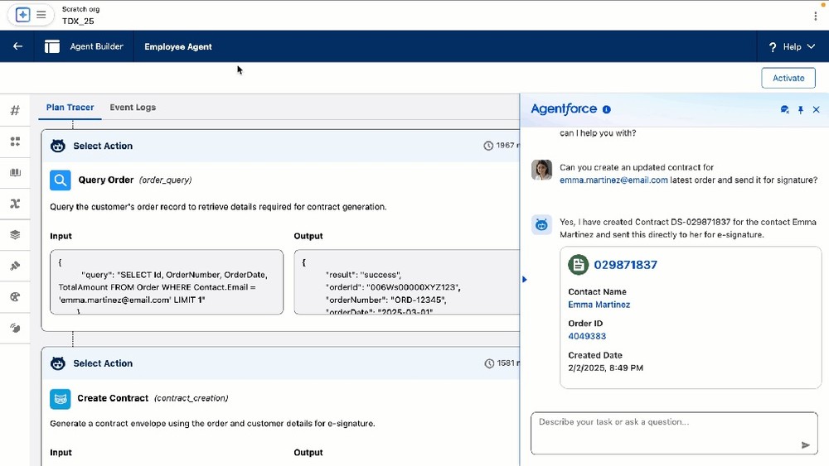Select the variable x icon in sidebar

tap(15, 204)
